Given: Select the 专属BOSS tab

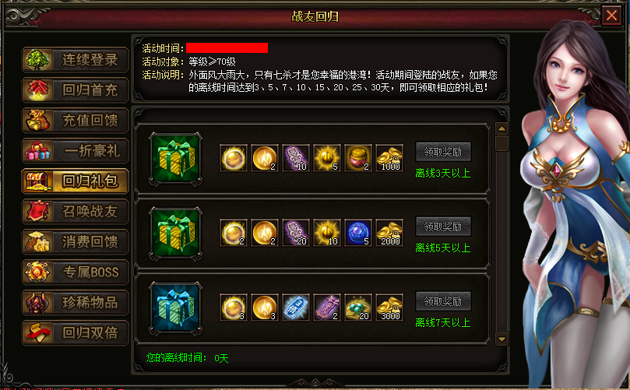Looking at the screenshot, I should click(x=75, y=272).
